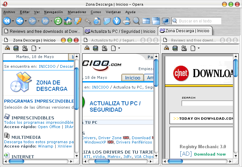Click the full screen monitor icon
Screen dimensions: 242x167
[x=166, y=21]
